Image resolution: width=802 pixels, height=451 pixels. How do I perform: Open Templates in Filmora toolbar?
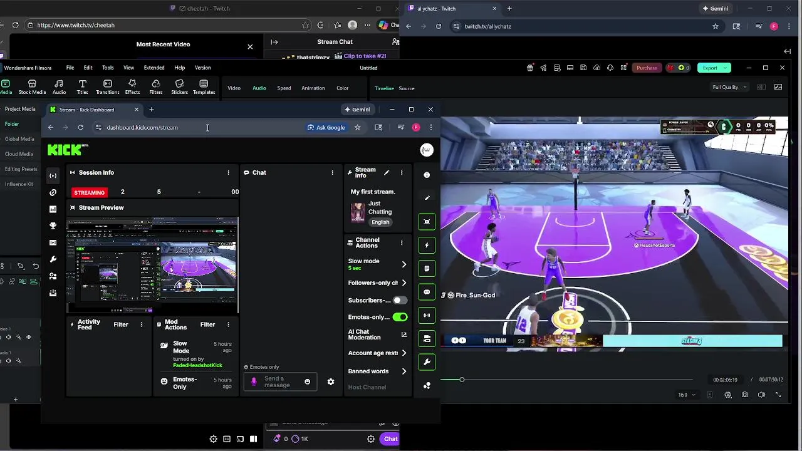tap(204, 87)
